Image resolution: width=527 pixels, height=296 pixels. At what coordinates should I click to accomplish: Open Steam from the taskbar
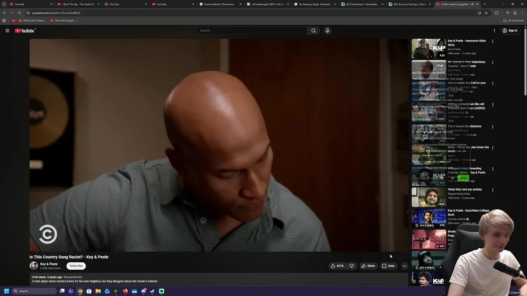152,291
